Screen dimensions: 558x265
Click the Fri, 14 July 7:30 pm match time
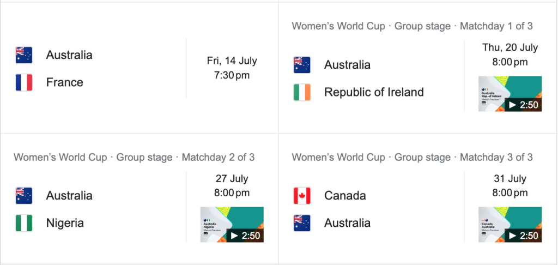point(232,68)
